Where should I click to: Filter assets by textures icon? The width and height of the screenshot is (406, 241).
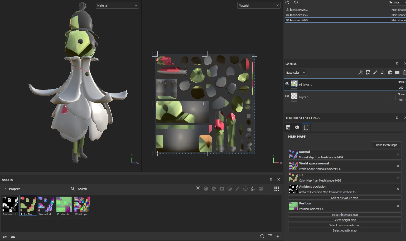[253, 189]
